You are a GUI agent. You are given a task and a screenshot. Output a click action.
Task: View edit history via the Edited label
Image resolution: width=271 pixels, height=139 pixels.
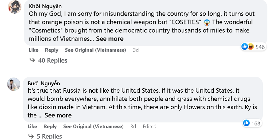pyautogui.click(x=149, y=126)
